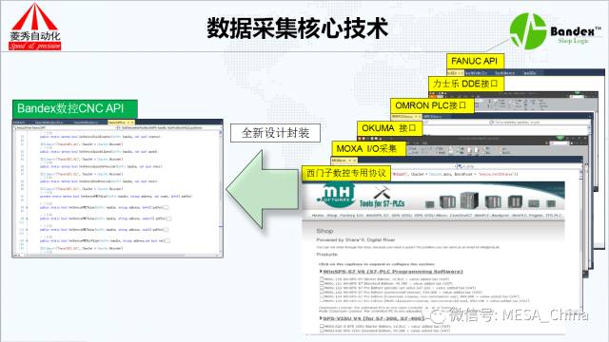Open Home in the MH website navigation
The width and height of the screenshot is (609, 342).
tap(317, 216)
